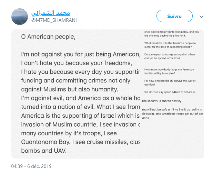Click the timestamp 04:39 - 6 déc. 2019
Viewport: 213px width, 170px height.
[31, 166]
